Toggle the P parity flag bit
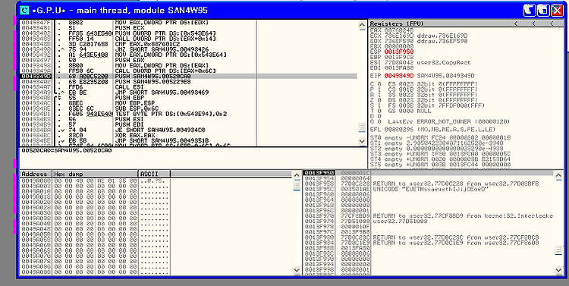569x286 pixels. (379, 90)
